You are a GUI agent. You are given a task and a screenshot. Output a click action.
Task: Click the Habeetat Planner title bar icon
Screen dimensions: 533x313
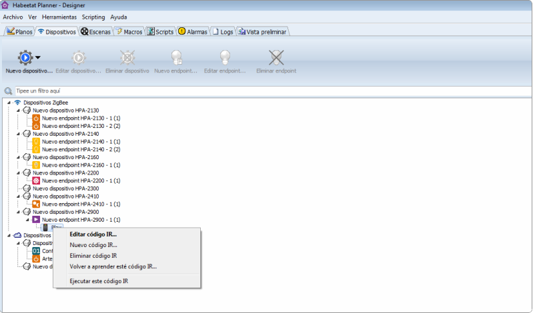coord(5,5)
